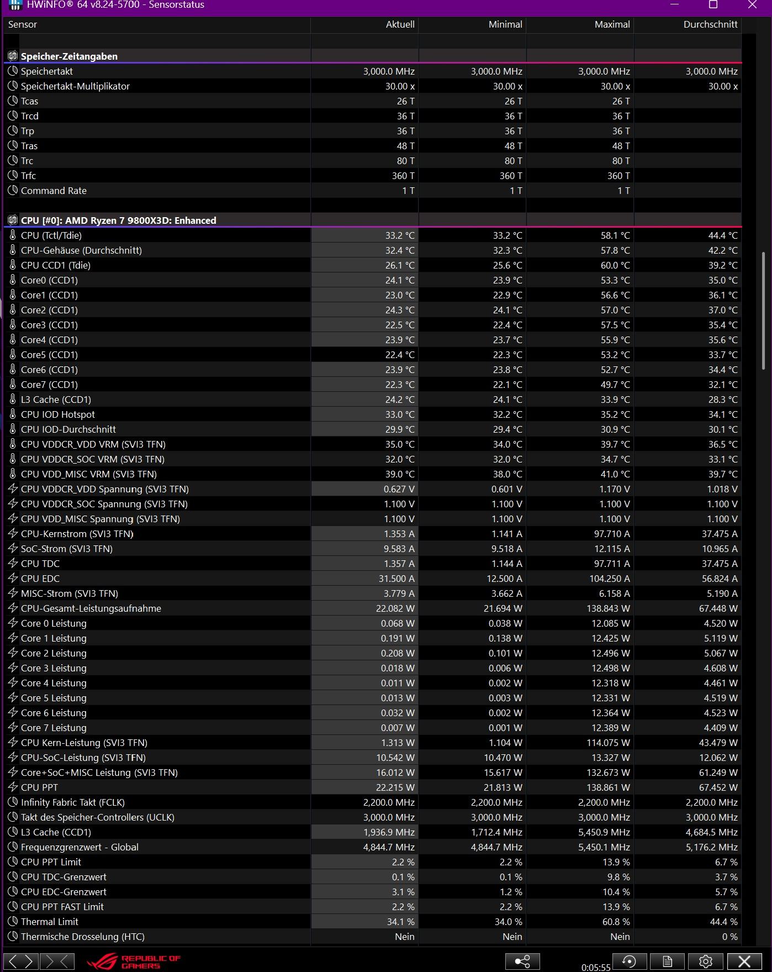Select the Thermische Drosselung (HTC) row
The height and width of the screenshot is (972, 772).
click(83, 937)
